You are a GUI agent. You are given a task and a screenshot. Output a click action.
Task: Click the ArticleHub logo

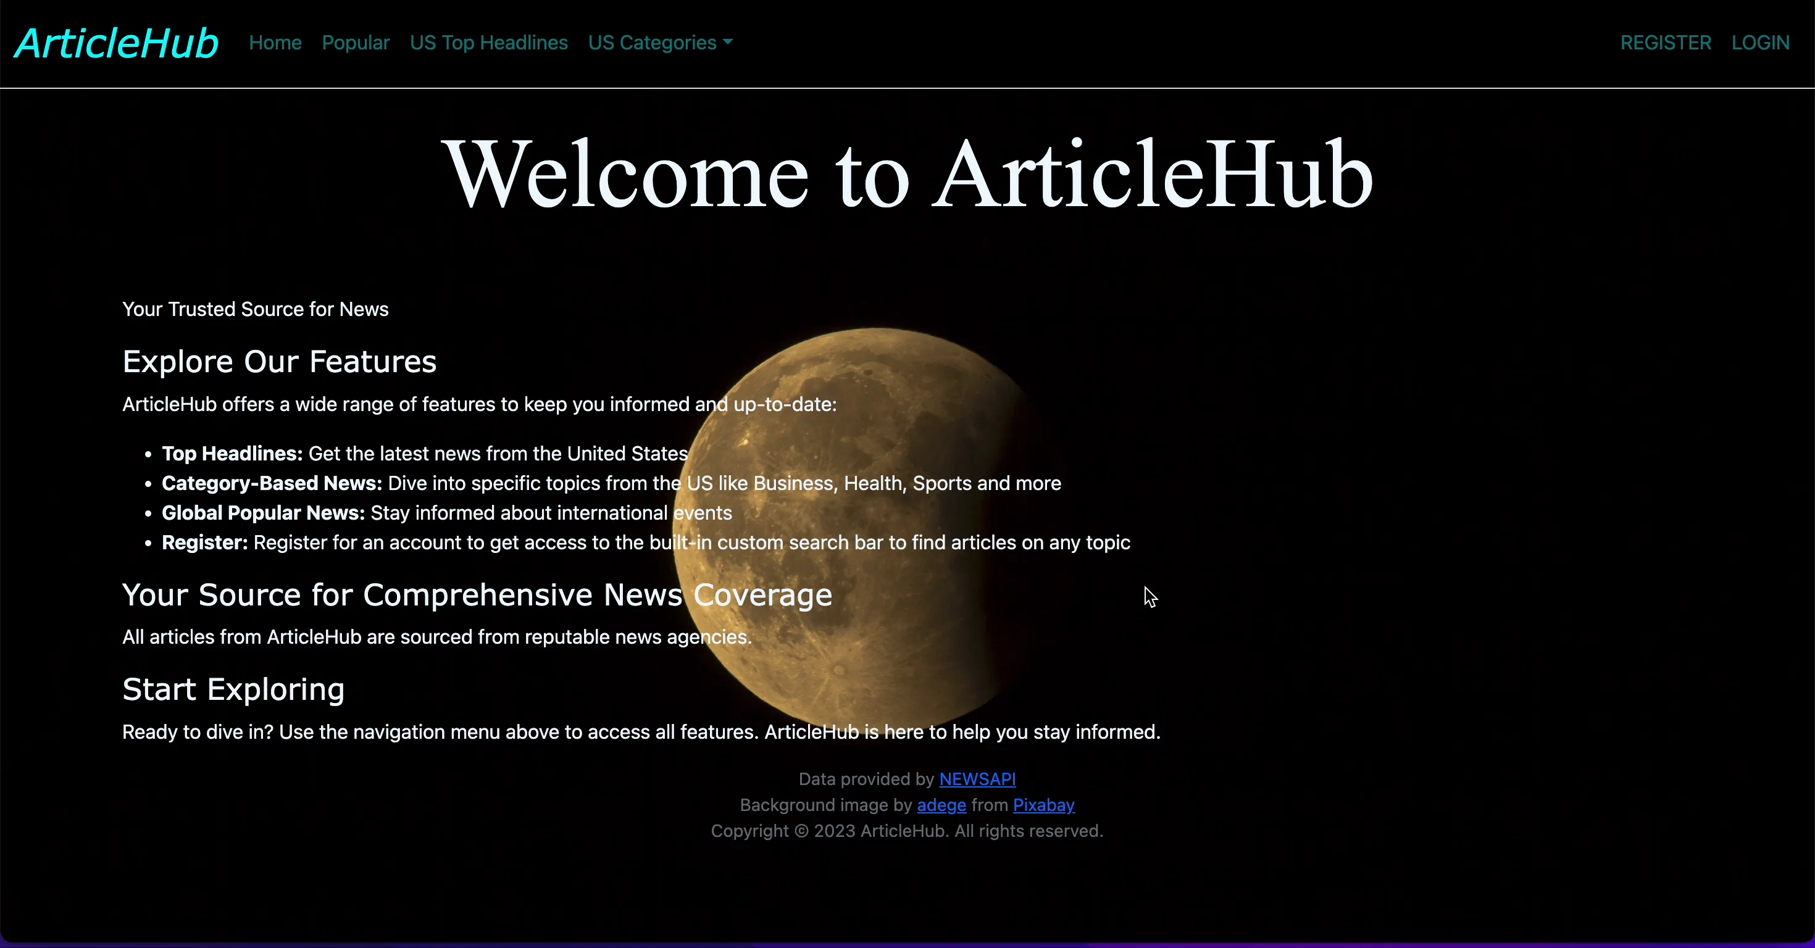coord(115,43)
